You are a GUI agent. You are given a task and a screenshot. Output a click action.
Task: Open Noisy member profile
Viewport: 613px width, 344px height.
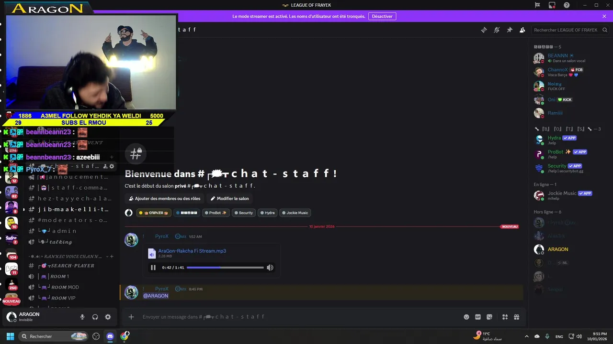click(x=570, y=86)
